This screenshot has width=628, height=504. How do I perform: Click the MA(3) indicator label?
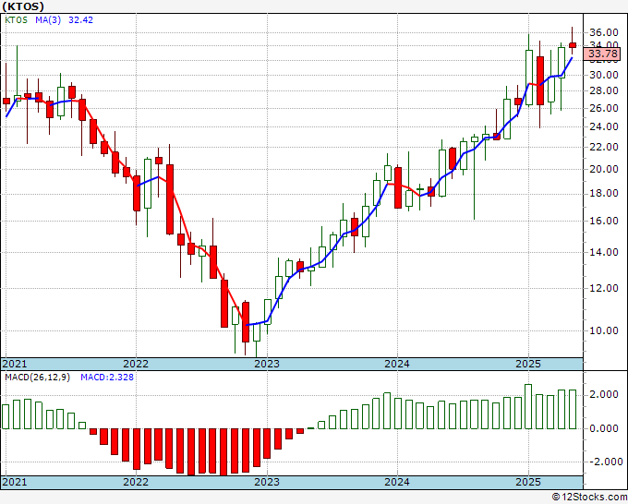(x=48, y=19)
